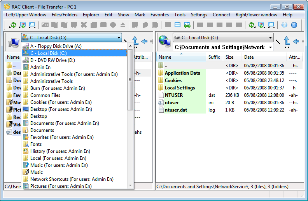Sort right panel by Suffix column header
The width and height of the screenshot is (308, 201).
[214, 57]
